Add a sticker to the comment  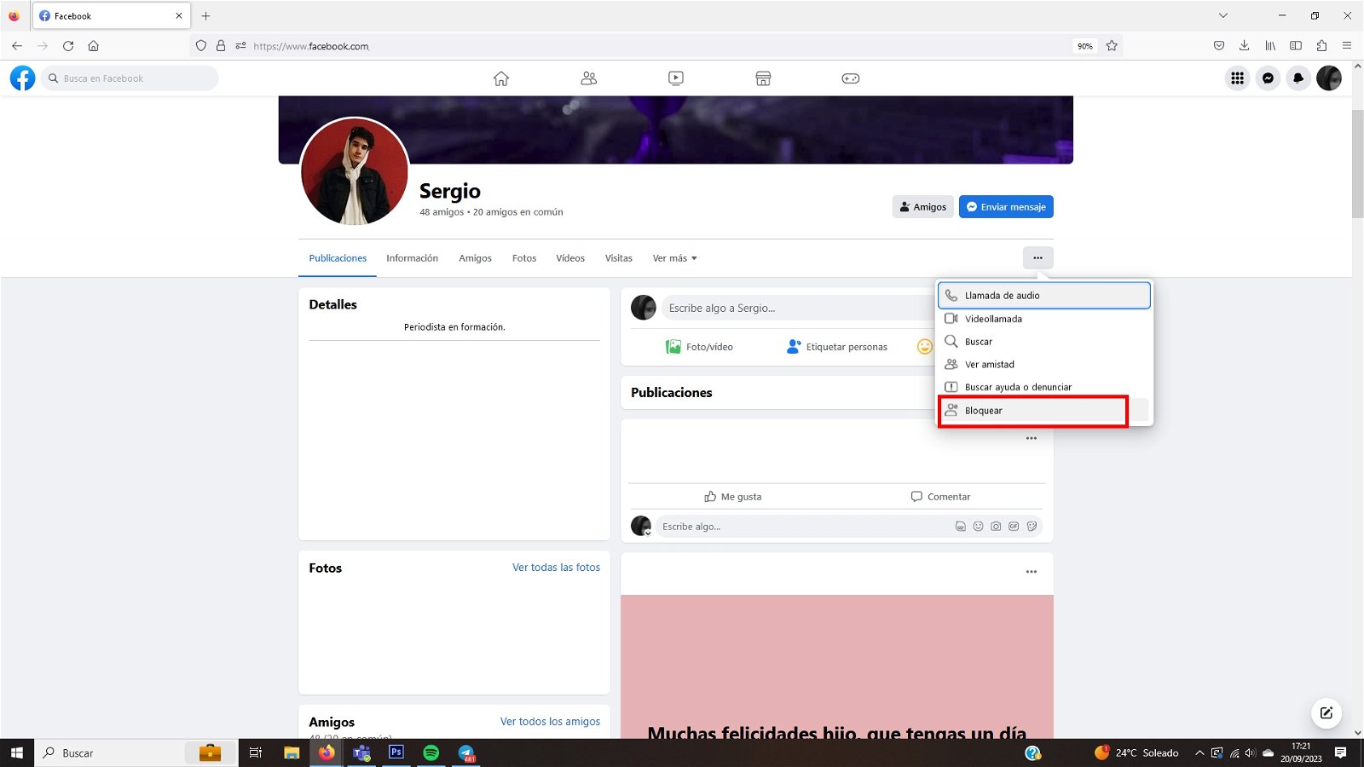(1032, 527)
